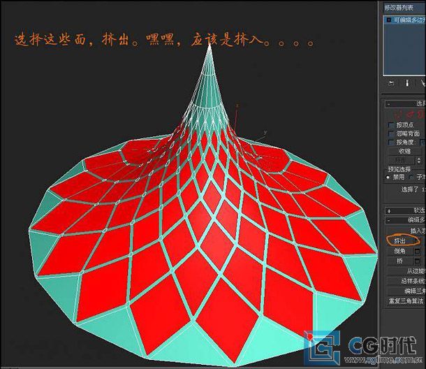Enable the 按角度 checkbox
This screenshot has width=426, height=369.
tap(391, 143)
